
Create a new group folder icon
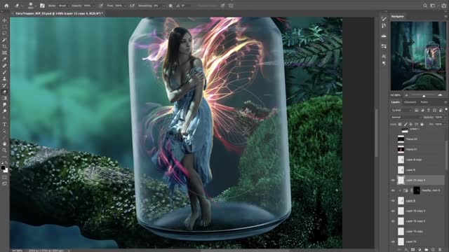point(427,250)
